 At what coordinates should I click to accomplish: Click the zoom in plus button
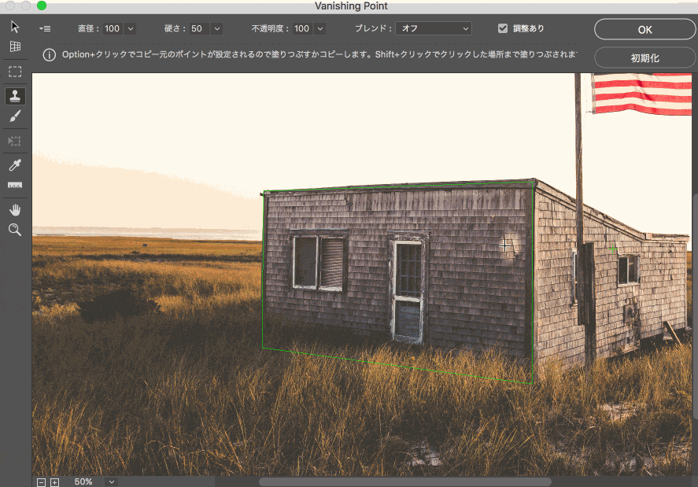tap(54, 482)
